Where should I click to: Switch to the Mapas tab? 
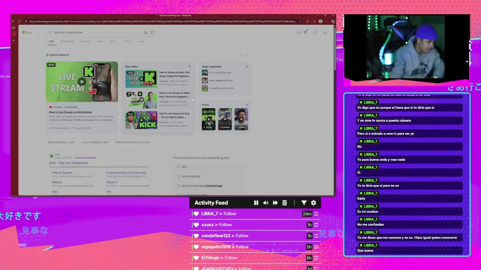tap(113, 41)
